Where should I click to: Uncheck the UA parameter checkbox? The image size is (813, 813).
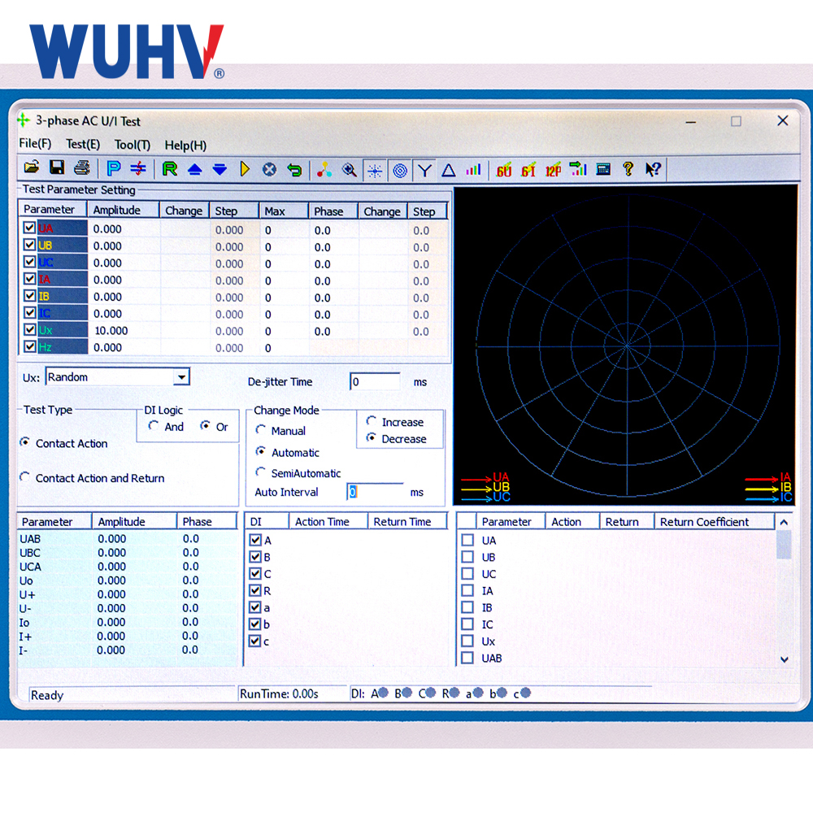click(29, 228)
